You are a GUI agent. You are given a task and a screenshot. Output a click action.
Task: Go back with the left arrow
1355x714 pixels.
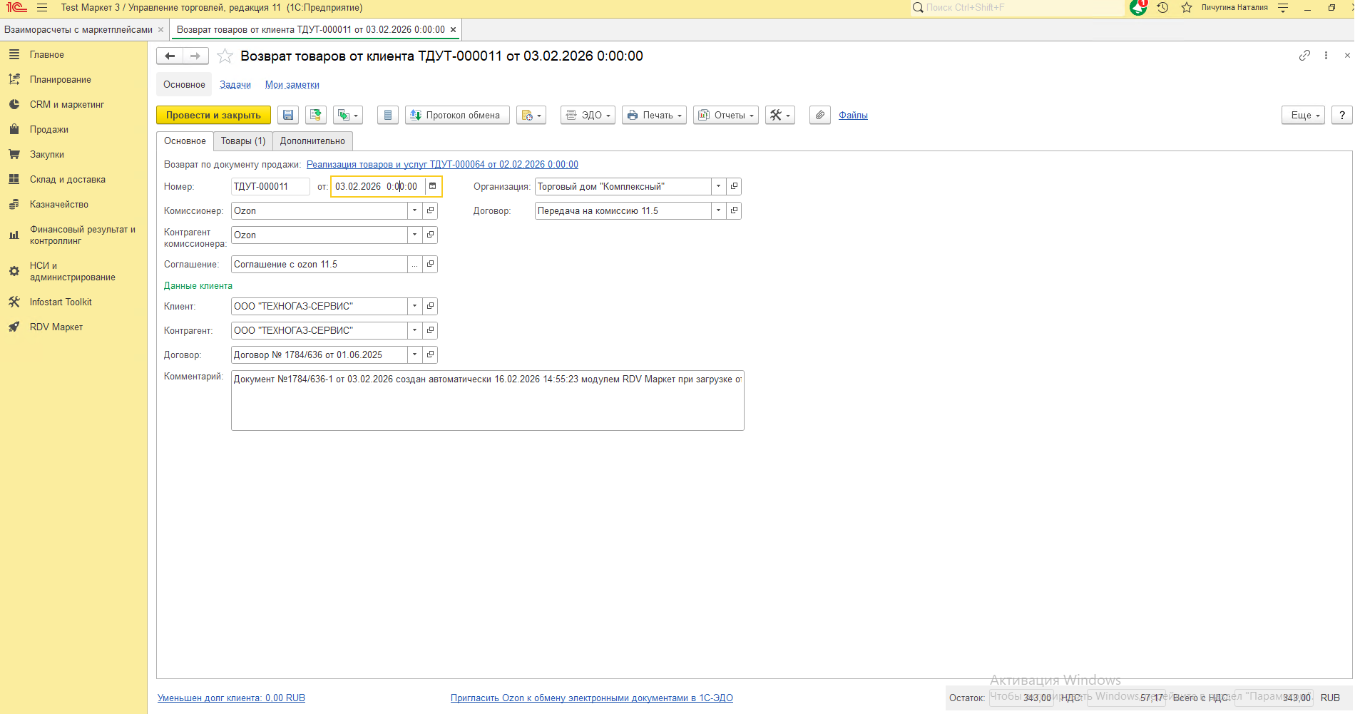click(x=170, y=56)
